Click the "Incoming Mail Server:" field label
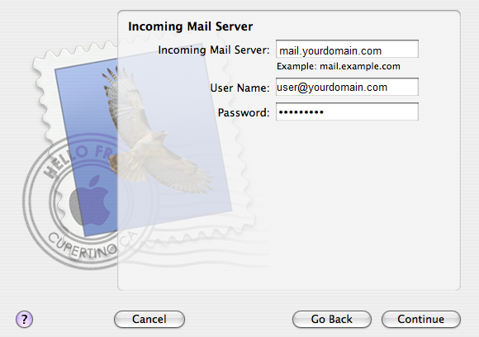Image resolution: width=479 pixels, height=337 pixels. [x=214, y=50]
